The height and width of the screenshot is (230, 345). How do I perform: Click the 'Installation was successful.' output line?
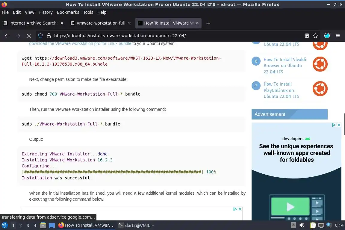click(57, 178)
